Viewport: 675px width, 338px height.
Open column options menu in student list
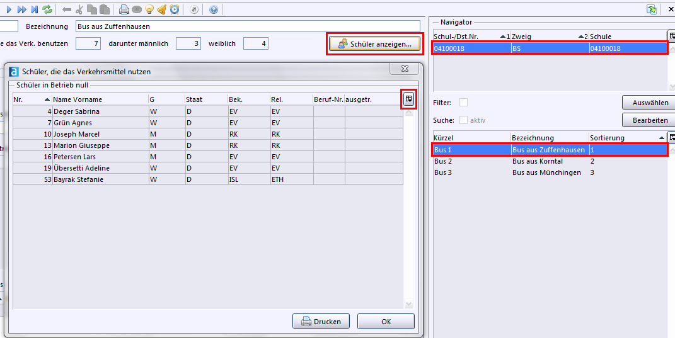(409, 99)
